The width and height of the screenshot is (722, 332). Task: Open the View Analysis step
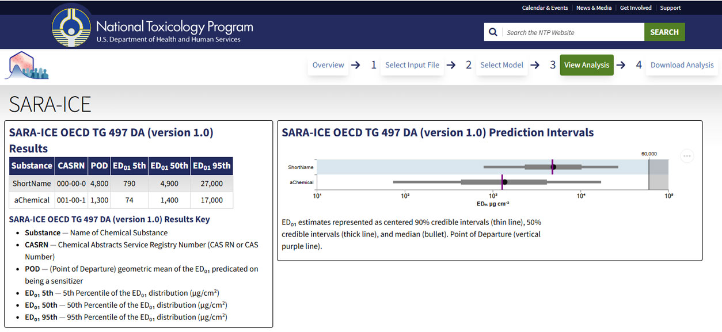(586, 65)
